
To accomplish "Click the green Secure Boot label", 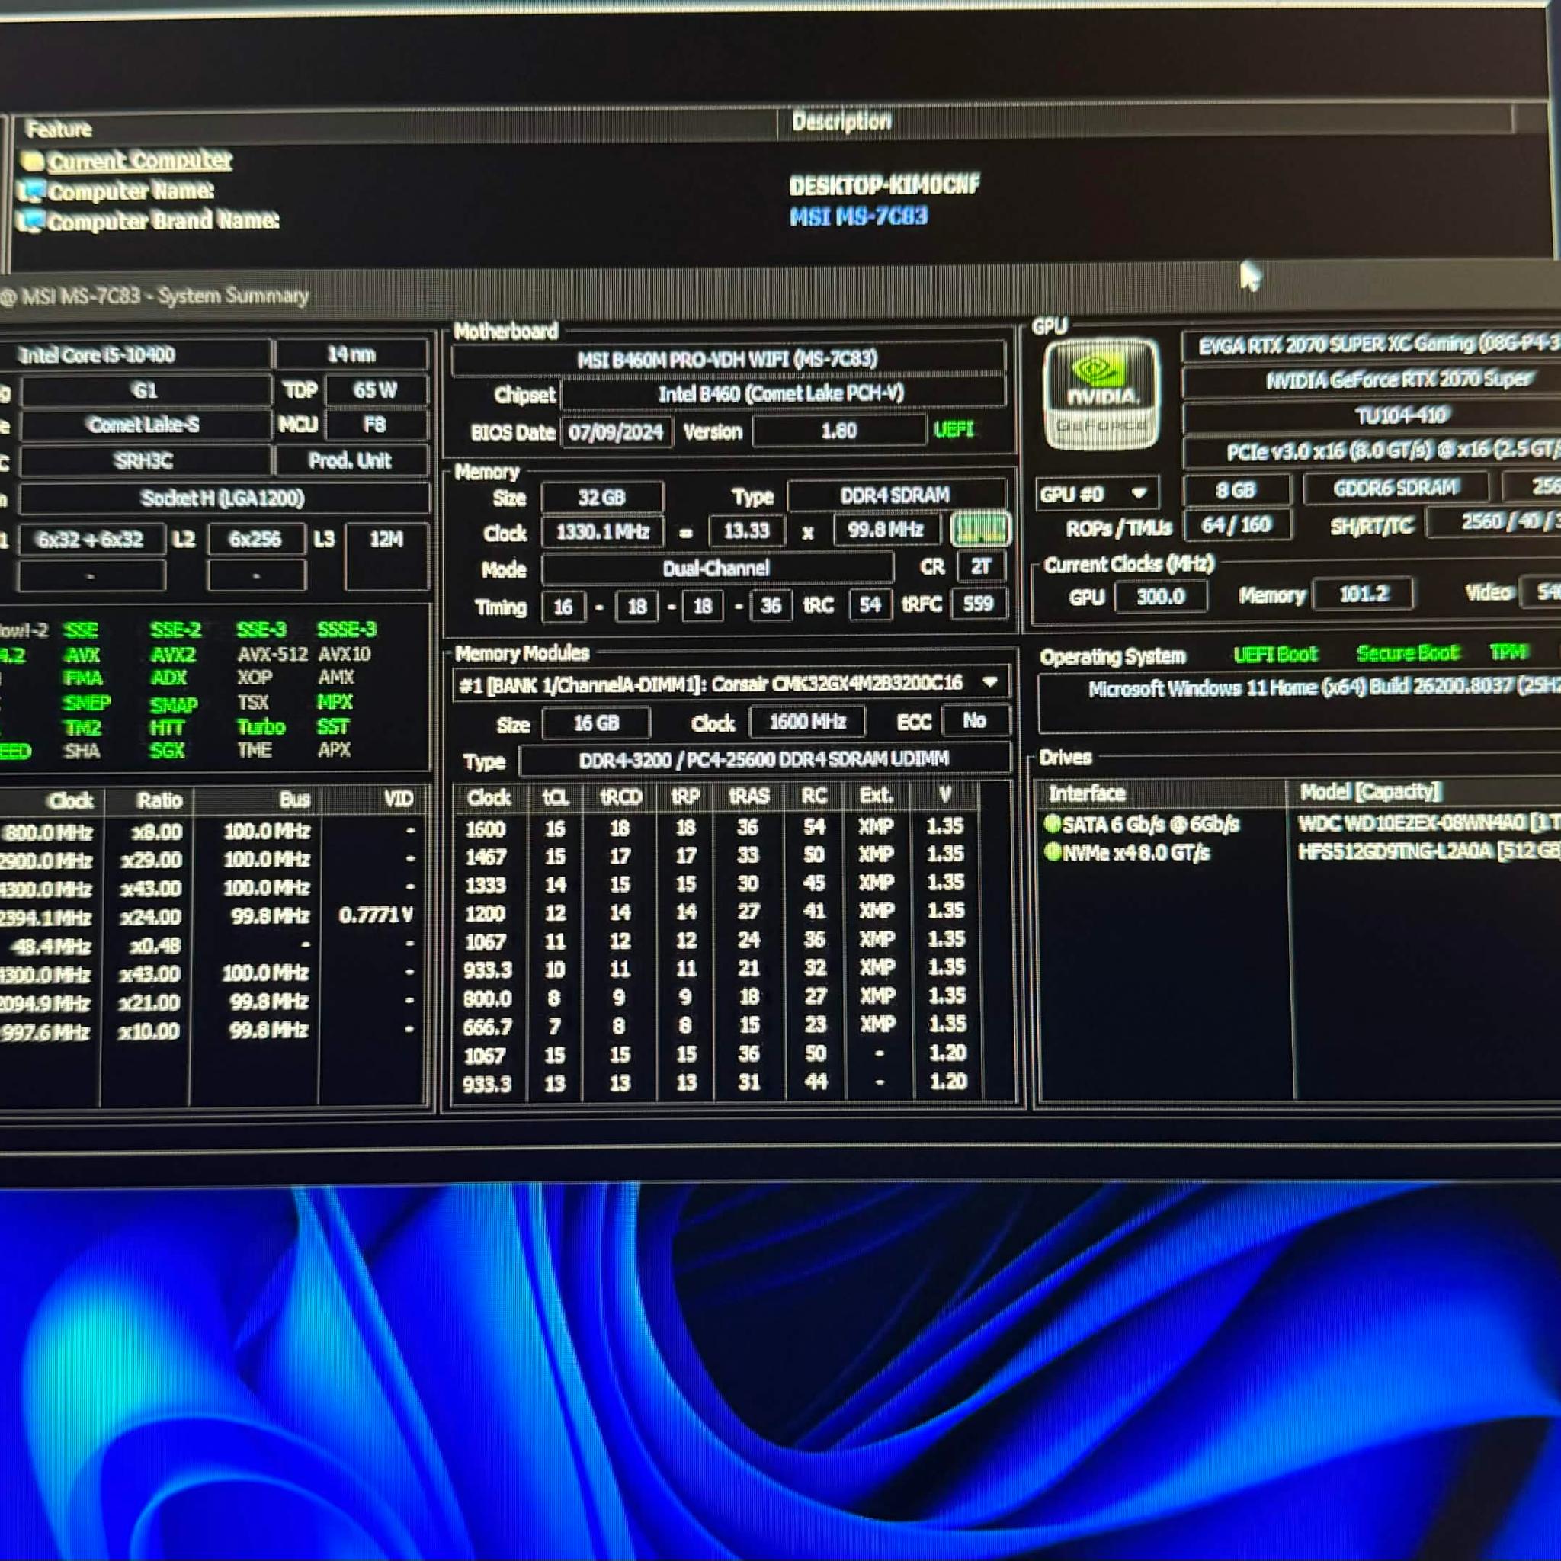I will point(1408,653).
